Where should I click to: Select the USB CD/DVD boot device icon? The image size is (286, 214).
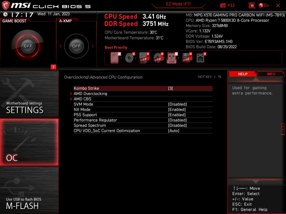(x=158, y=58)
